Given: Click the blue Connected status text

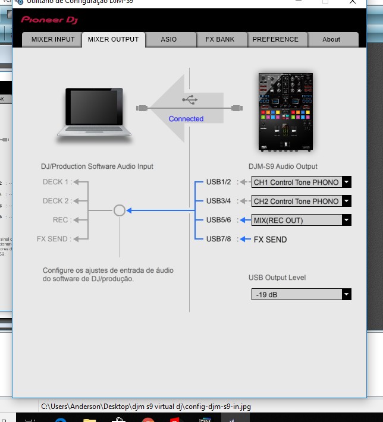Looking at the screenshot, I should point(186,119).
